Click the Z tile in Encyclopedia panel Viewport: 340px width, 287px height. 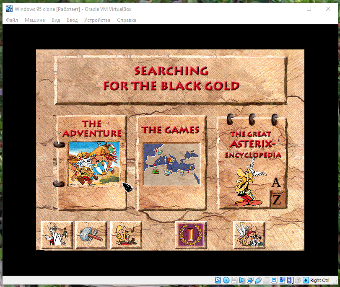click(277, 199)
